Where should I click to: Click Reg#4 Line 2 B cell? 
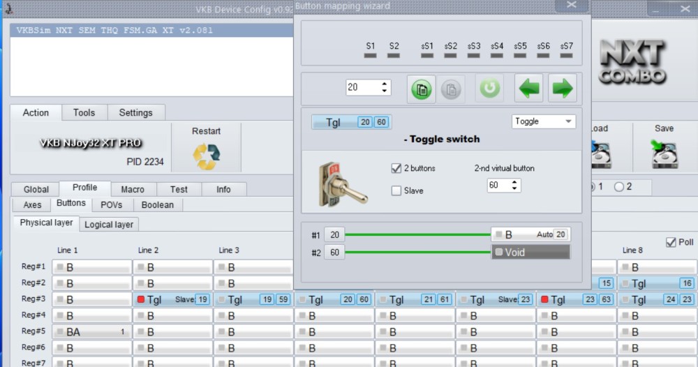(172, 316)
